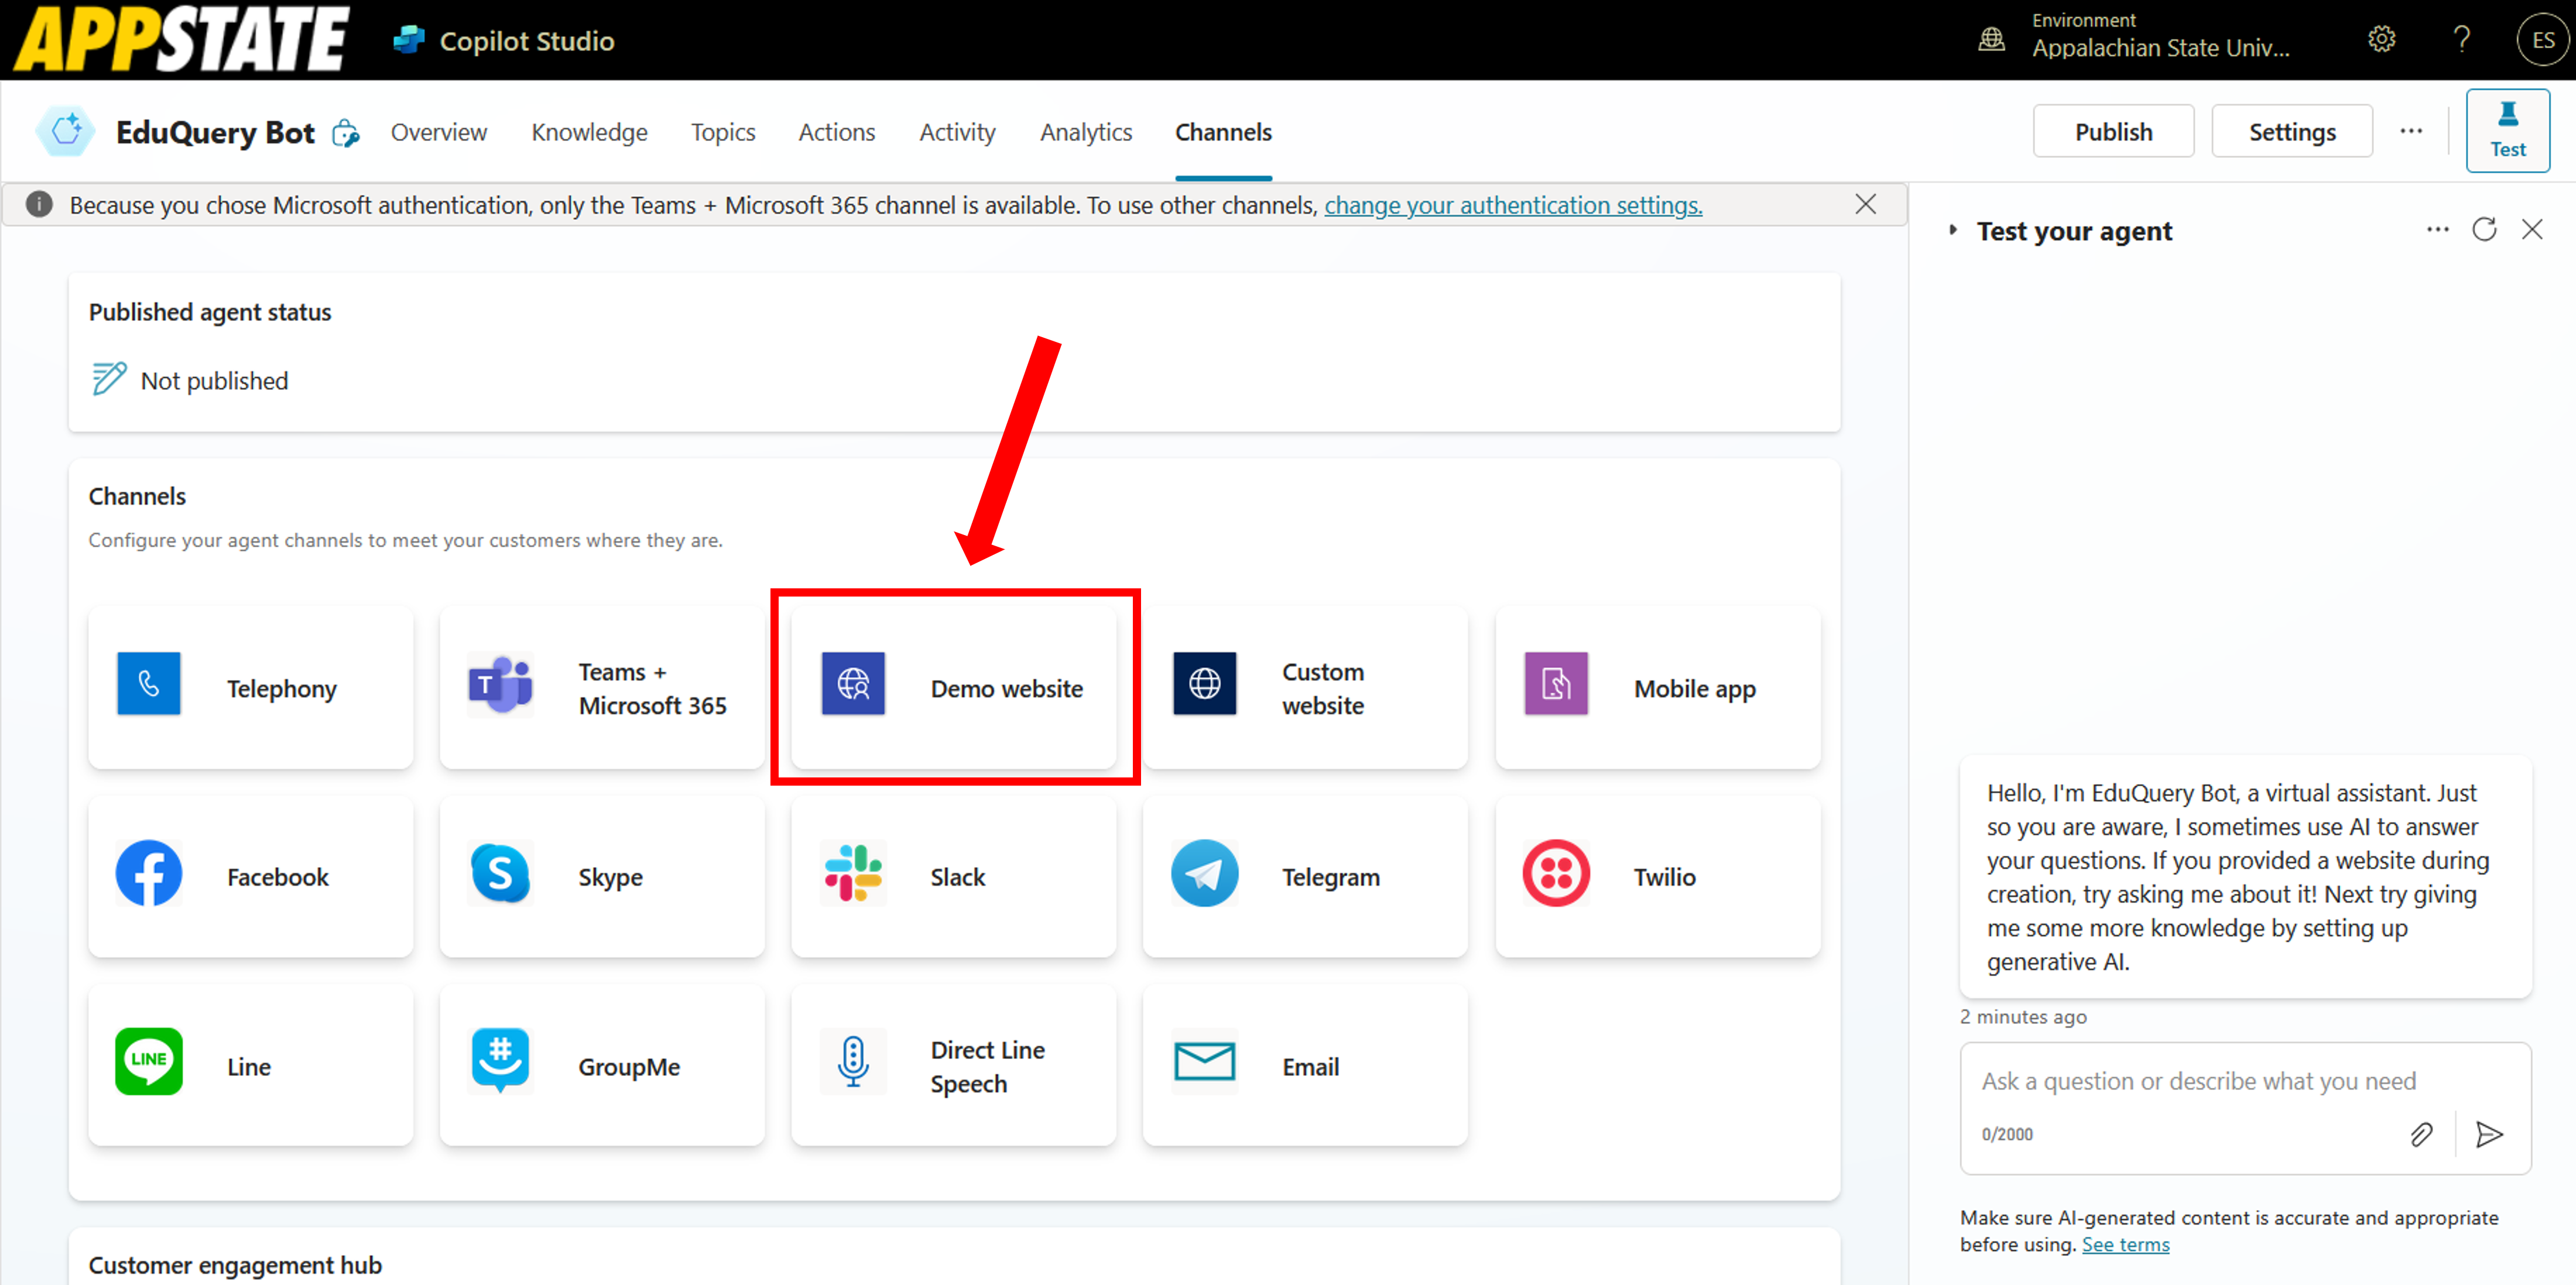
Task: Open the more options ellipsis next to Settings
Action: click(2411, 131)
